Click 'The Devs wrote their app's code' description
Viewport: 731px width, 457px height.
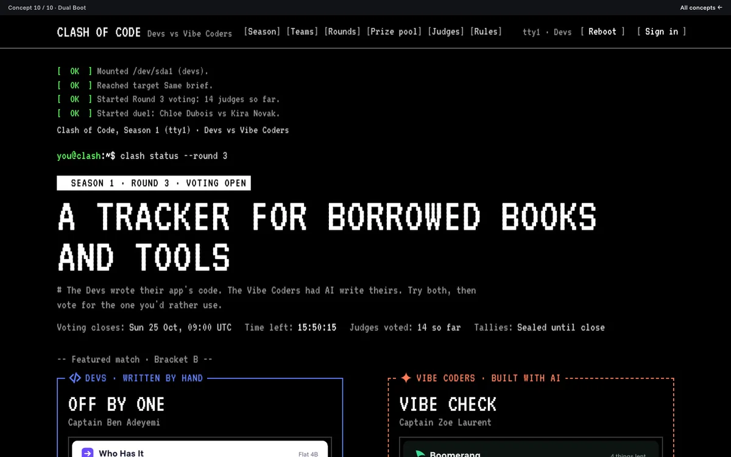pos(266,297)
